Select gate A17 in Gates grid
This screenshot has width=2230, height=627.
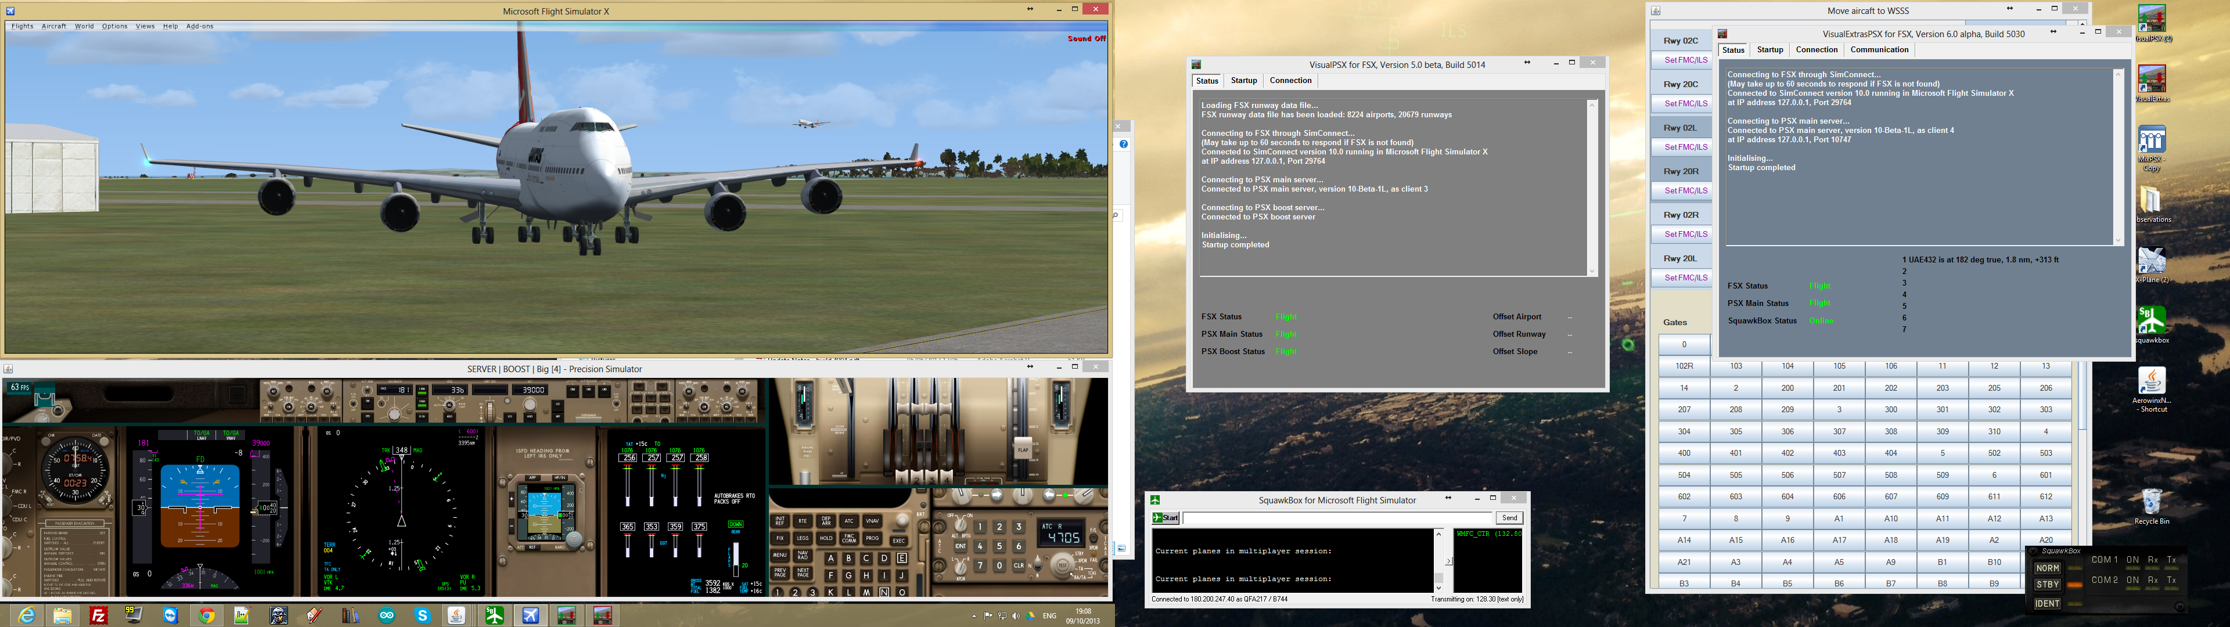pyautogui.click(x=1839, y=540)
